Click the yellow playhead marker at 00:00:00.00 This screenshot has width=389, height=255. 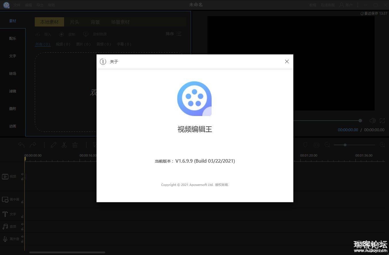(x=25, y=159)
